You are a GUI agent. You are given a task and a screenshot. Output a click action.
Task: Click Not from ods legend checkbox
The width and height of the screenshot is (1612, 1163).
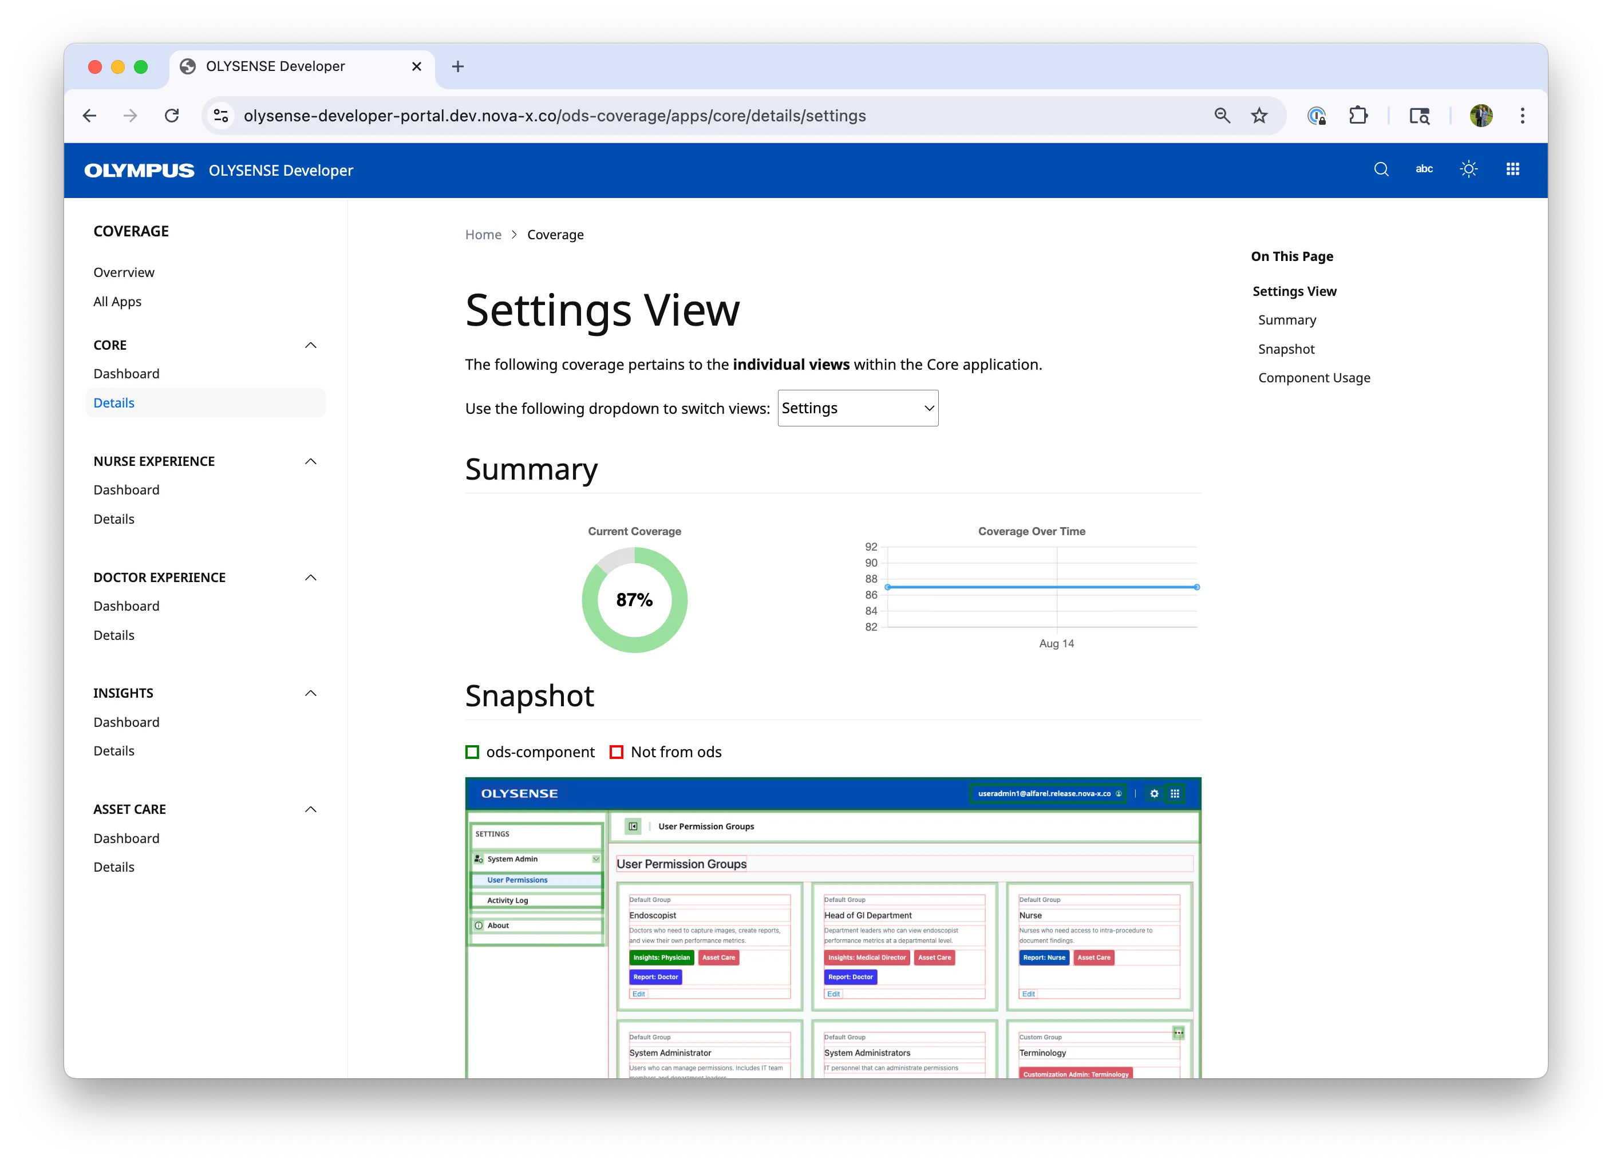[616, 751]
